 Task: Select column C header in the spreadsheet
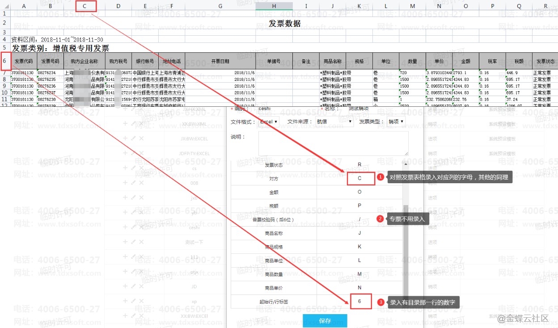[x=85, y=6]
